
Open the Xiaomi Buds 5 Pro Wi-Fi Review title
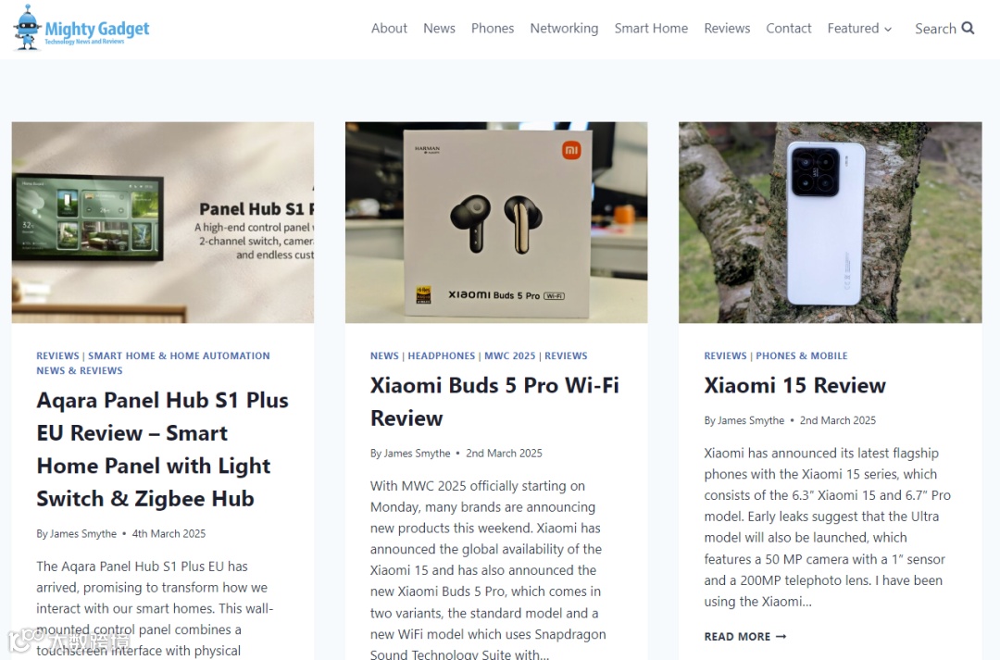tap(494, 402)
